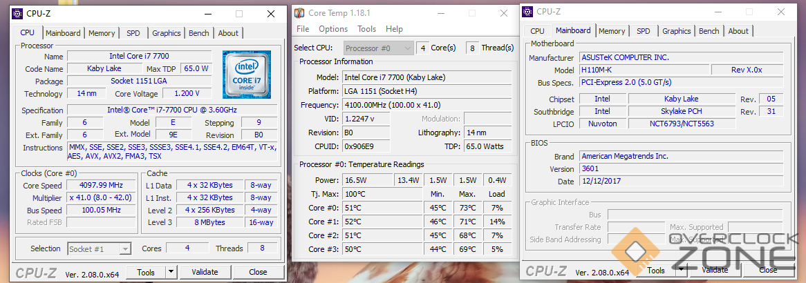
Task: Click the Intel Core i7 logo badge
Action: 247,75
